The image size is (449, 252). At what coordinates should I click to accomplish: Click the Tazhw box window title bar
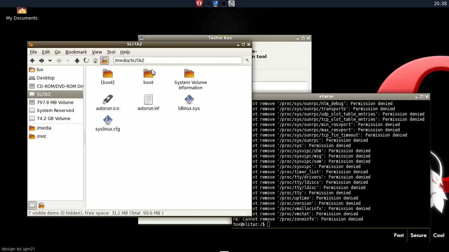pos(220,38)
